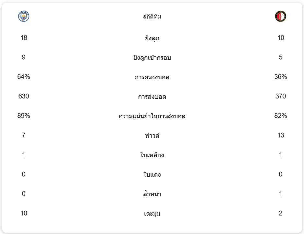Select the ยิงลูกเข้ากรอบ stat label
304x234 pixels.
(152, 58)
